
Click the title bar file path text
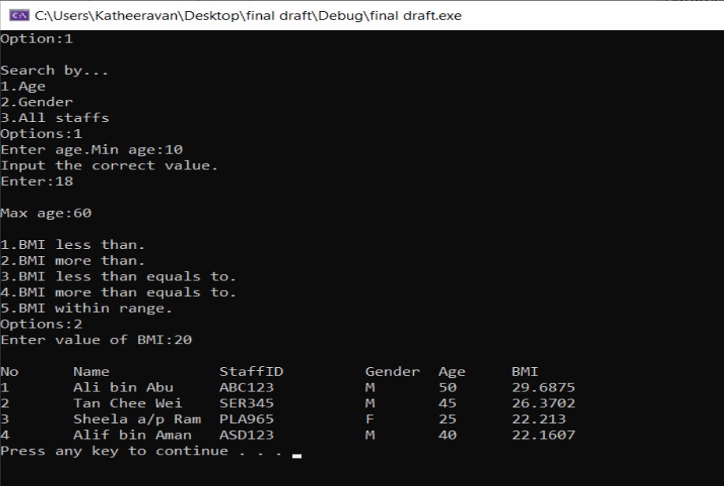[x=248, y=15]
